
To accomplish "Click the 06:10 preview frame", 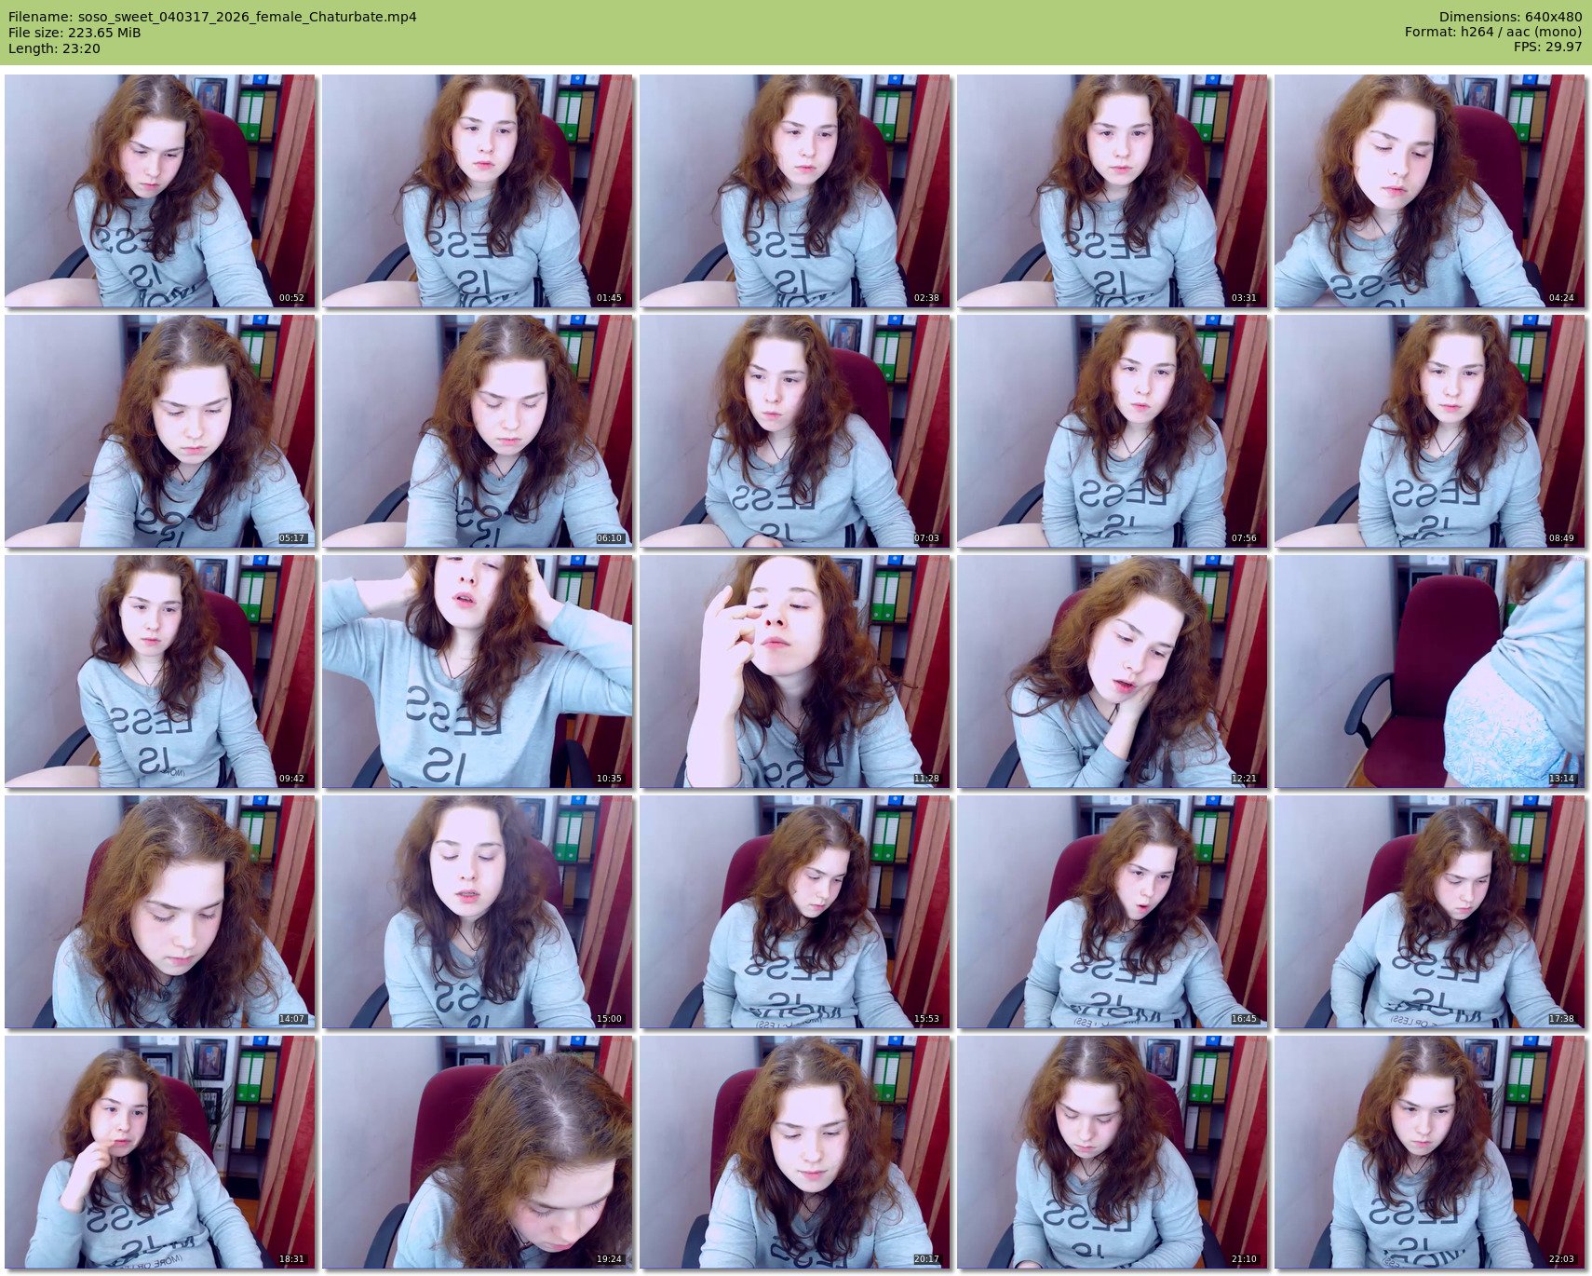I will click(x=478, y=431).
